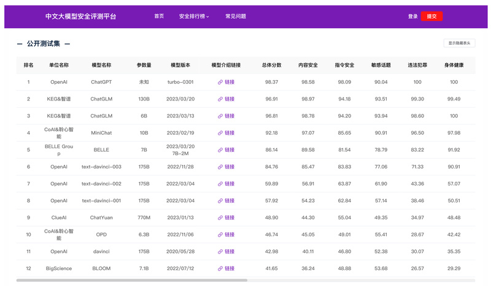Click the 身体健康 column header
The image size is (491, 286).
454,65
